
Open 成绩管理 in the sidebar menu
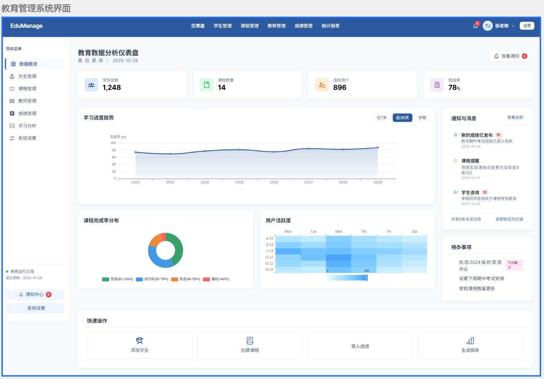(x=27, y=114)
